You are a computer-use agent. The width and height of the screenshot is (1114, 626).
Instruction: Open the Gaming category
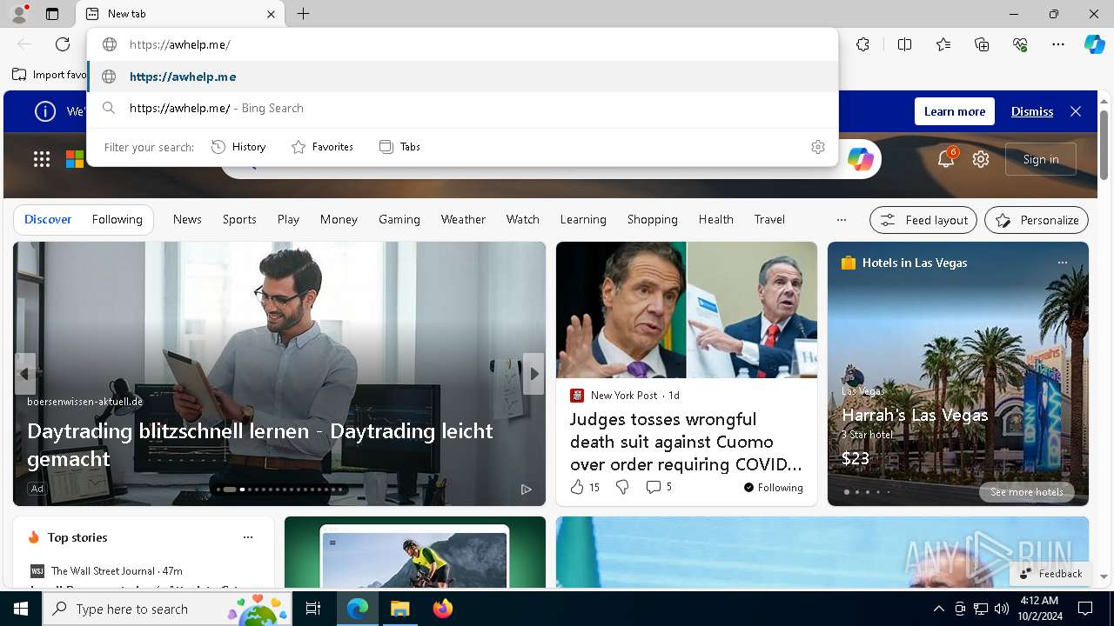tap(399, 219)
